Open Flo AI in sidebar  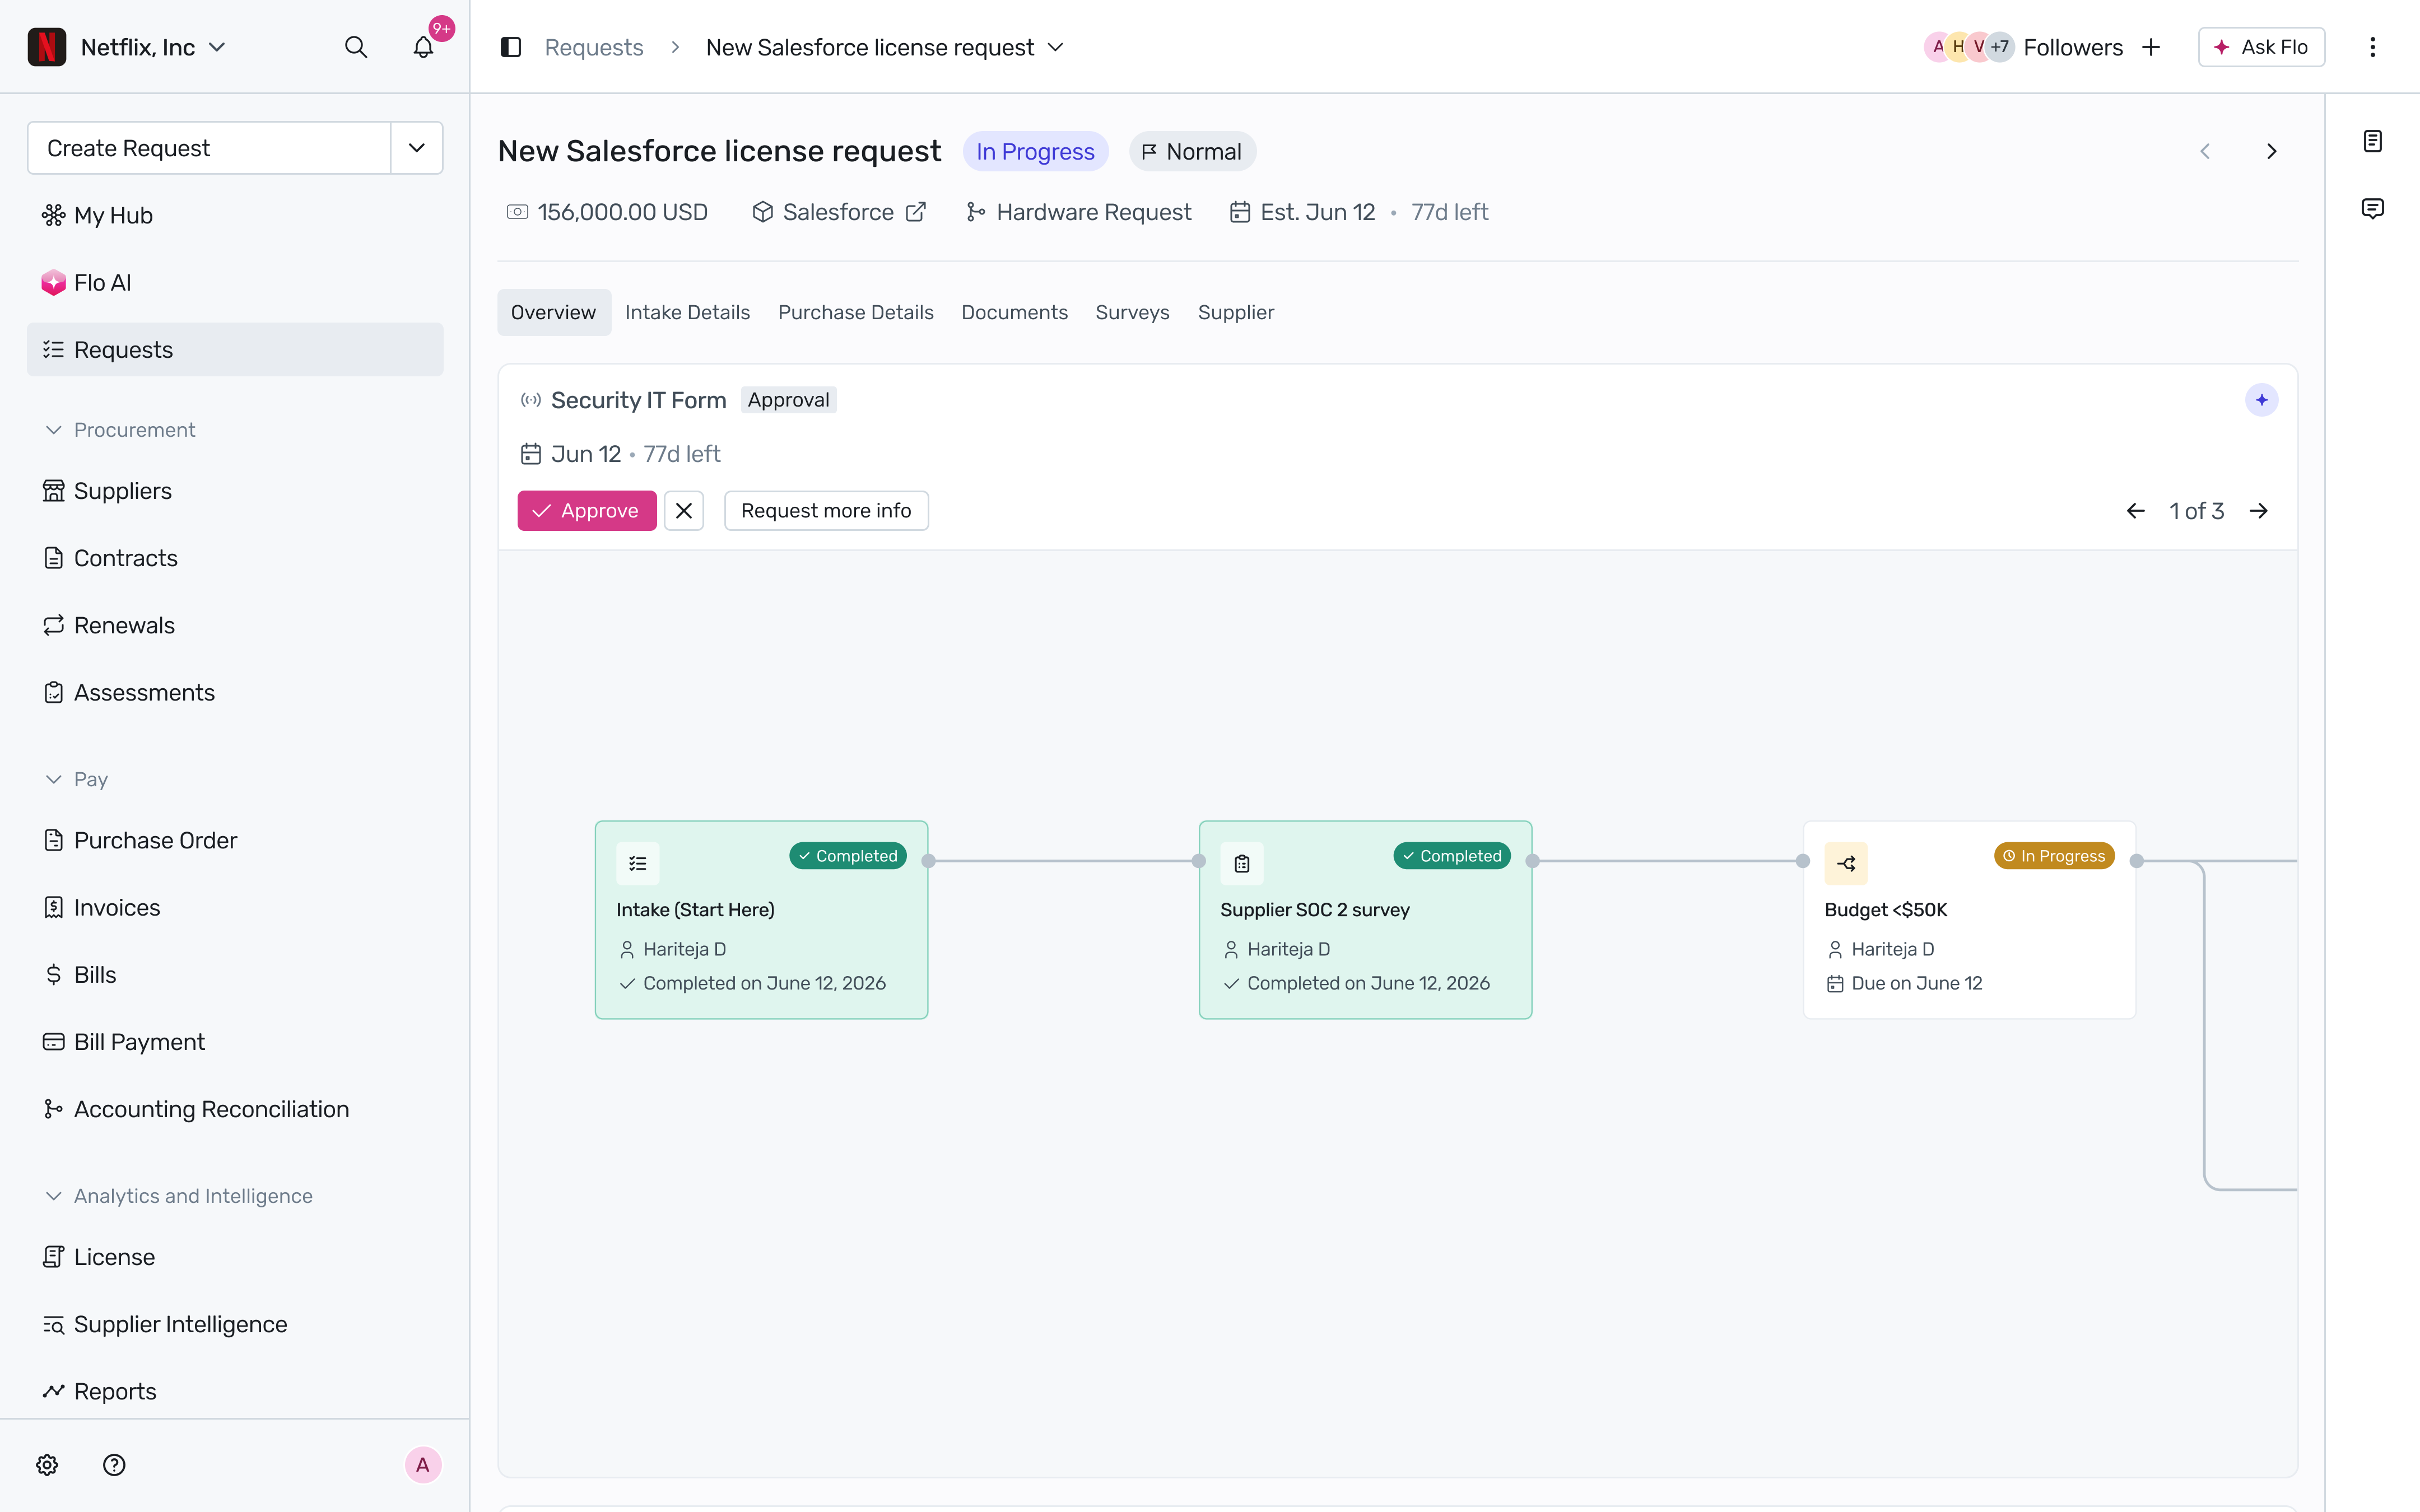(235, 283)
